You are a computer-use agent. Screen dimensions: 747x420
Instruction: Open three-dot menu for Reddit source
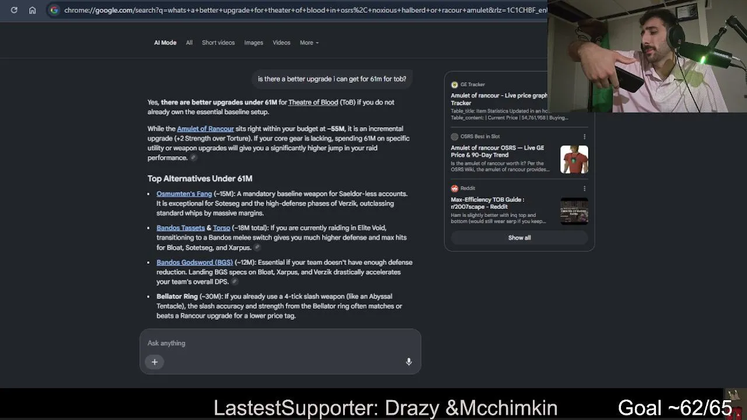click(584, 188)
